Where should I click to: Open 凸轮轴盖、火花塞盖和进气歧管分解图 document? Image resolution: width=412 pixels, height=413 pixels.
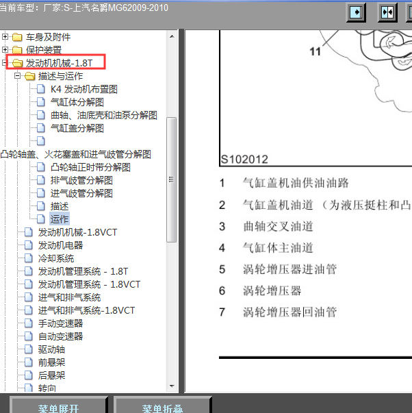(x=76, y=154)
